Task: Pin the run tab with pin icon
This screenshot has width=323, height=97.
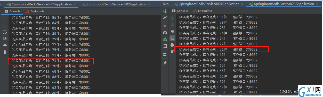Action: pyautogui.click(x=165, y=63)
